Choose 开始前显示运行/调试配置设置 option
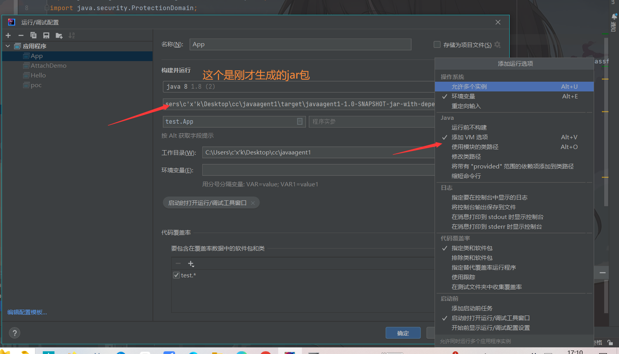Screen dimensions: 619x354 (x=514, y=328)
